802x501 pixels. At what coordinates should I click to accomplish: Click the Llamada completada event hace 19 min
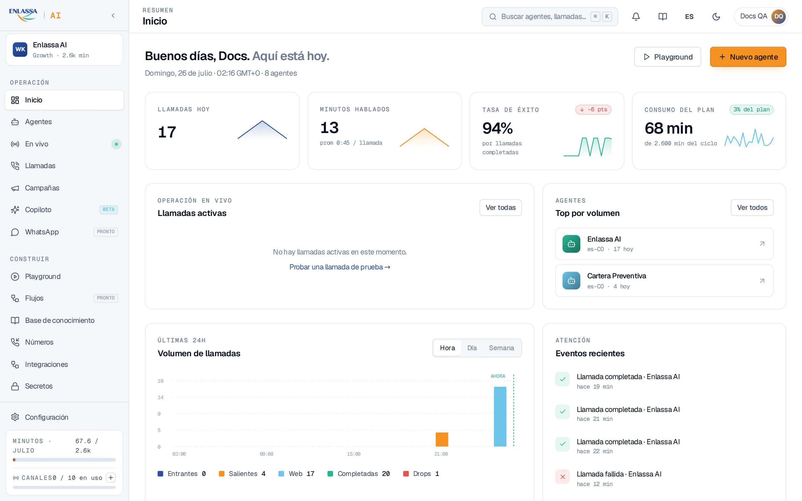(x=664, y=381)
